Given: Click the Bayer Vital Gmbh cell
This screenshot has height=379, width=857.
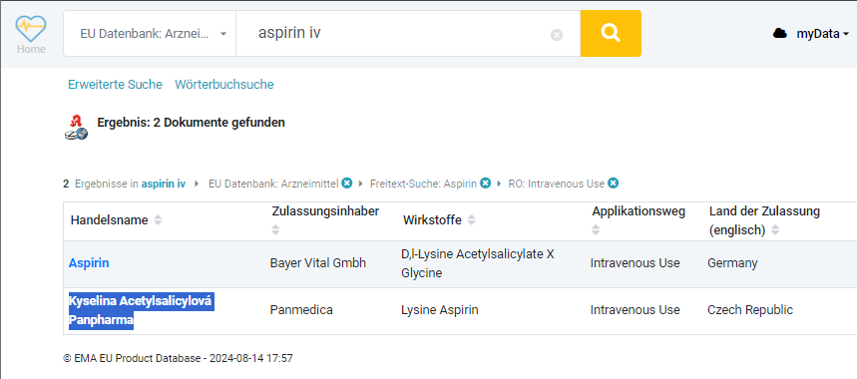Looking at the screenshot, I should pyautogui.click(x=318, y=263).
